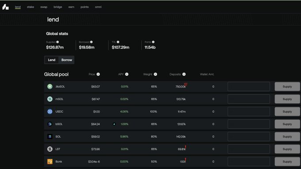Go to the points tab

(x=85, y=7)
